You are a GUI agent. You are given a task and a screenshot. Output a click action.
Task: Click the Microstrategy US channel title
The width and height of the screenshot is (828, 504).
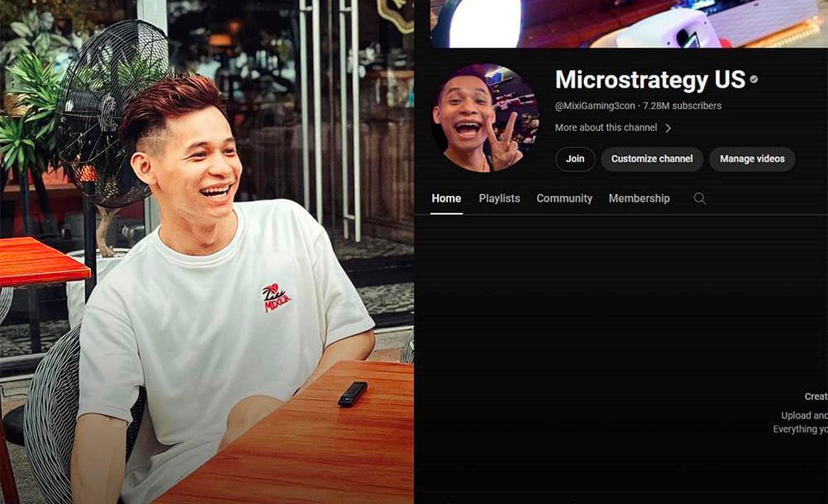649,80
